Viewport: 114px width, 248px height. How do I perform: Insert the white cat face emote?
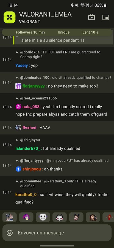point(60,217)
